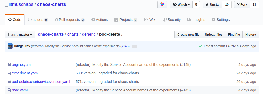
Task: View the forks count 13
Action: [254, 5]
